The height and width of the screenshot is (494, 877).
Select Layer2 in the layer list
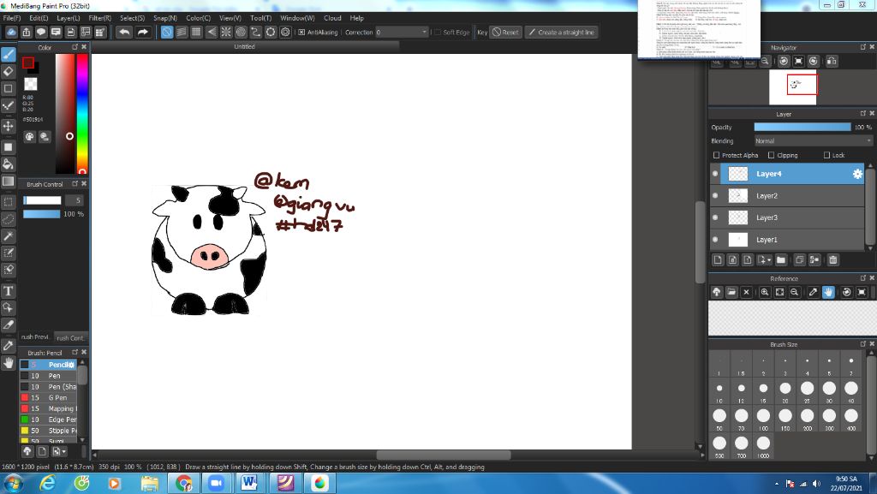pyautogui.click(x=788, y=195)
